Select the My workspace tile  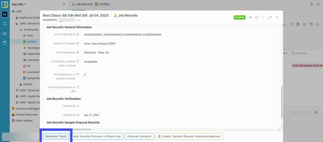click(5, 14)
